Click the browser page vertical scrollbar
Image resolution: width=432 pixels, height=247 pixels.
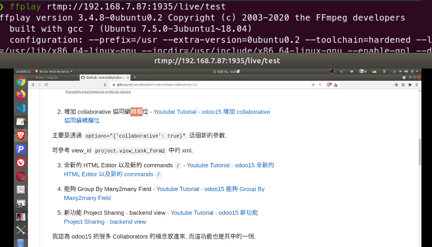click(x=420, y=152)
